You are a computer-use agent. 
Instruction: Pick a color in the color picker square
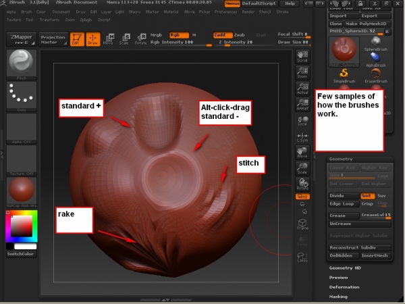point(22,226)
